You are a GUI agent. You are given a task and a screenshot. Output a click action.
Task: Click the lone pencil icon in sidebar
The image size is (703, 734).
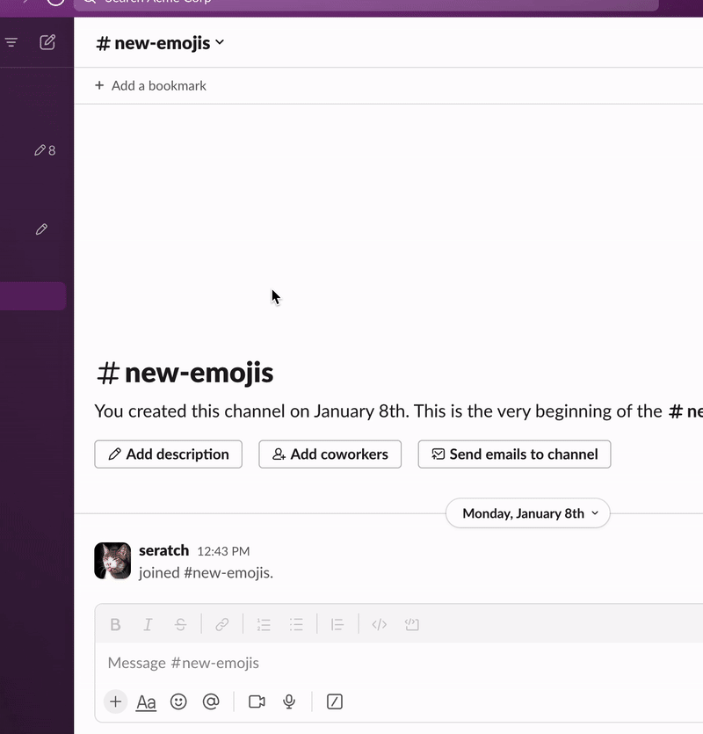click(x=41, y=229)
